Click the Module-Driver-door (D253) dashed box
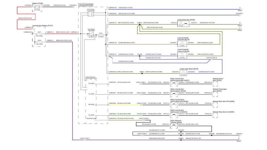Screen dimensions: 267x150 coord(215,84)
